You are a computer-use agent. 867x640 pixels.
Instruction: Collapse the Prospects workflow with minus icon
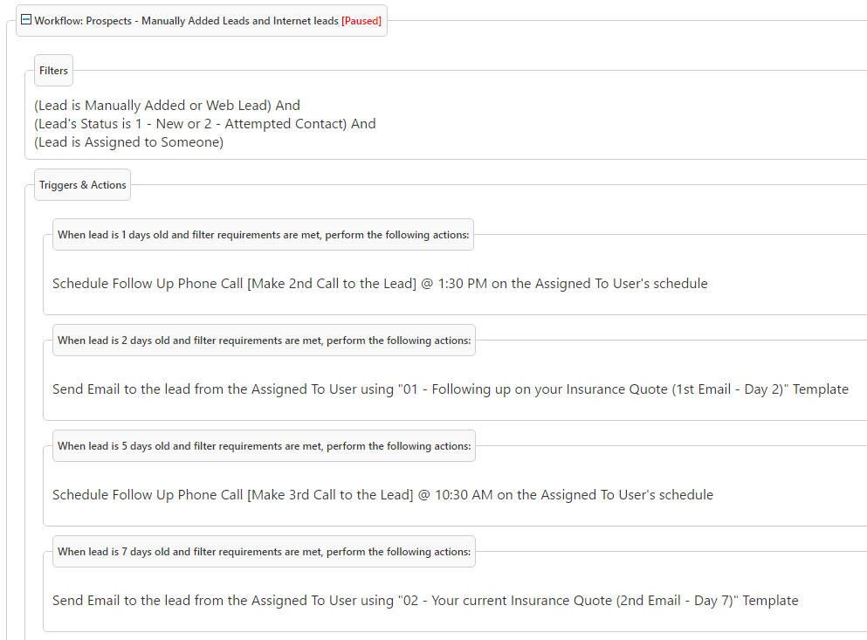(x=26, y=20)
